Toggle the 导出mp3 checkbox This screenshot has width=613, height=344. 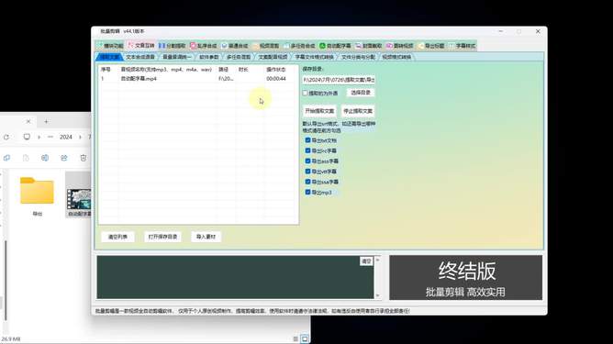point(307,192)
